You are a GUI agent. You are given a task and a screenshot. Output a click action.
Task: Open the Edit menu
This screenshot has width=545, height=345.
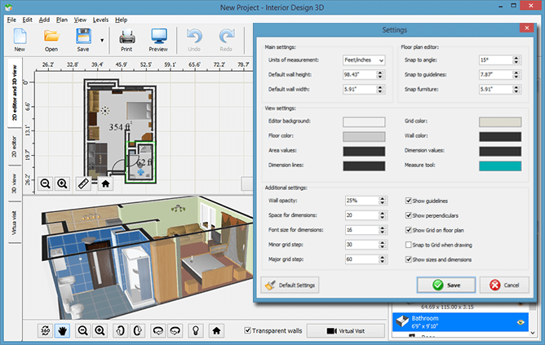[x=27, y=20]
